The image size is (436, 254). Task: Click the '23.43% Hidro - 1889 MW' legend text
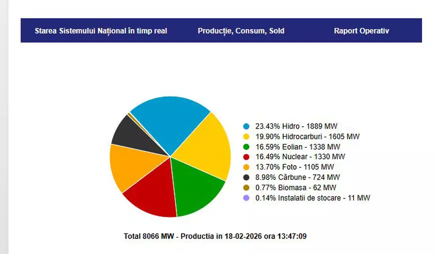coord(297,126)
